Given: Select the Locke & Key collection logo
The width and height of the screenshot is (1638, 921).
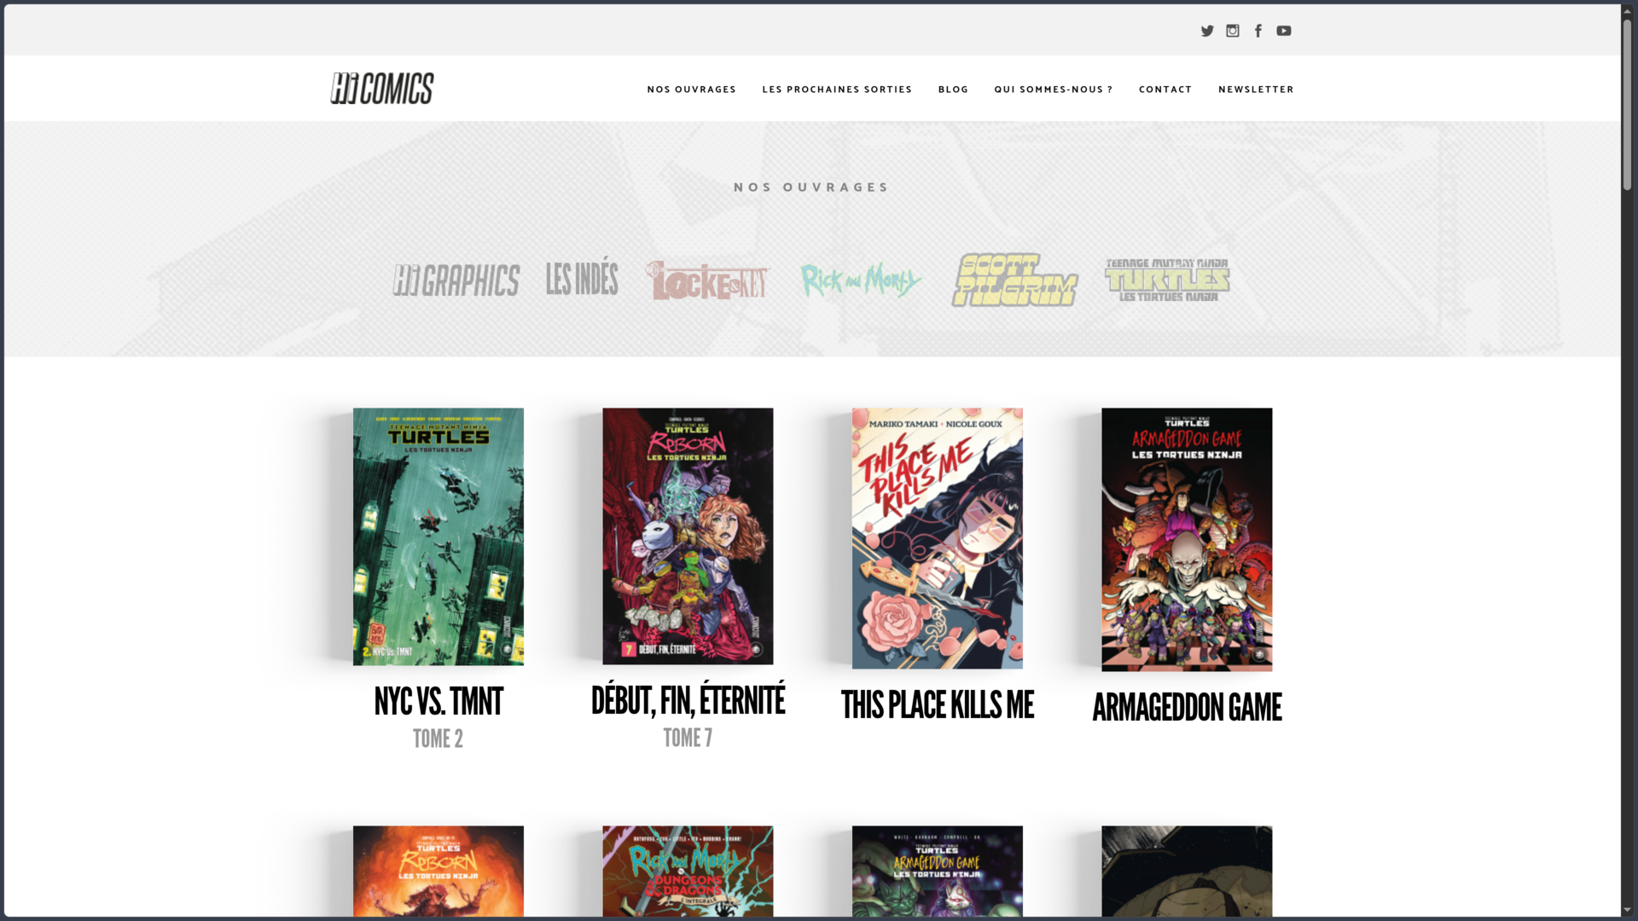Looking at the screenshot, I should 708,281.
